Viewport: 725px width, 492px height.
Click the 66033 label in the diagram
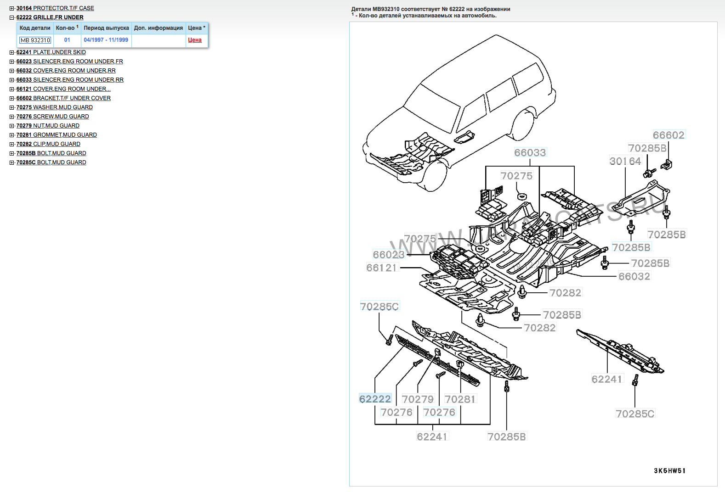point(530,152)
